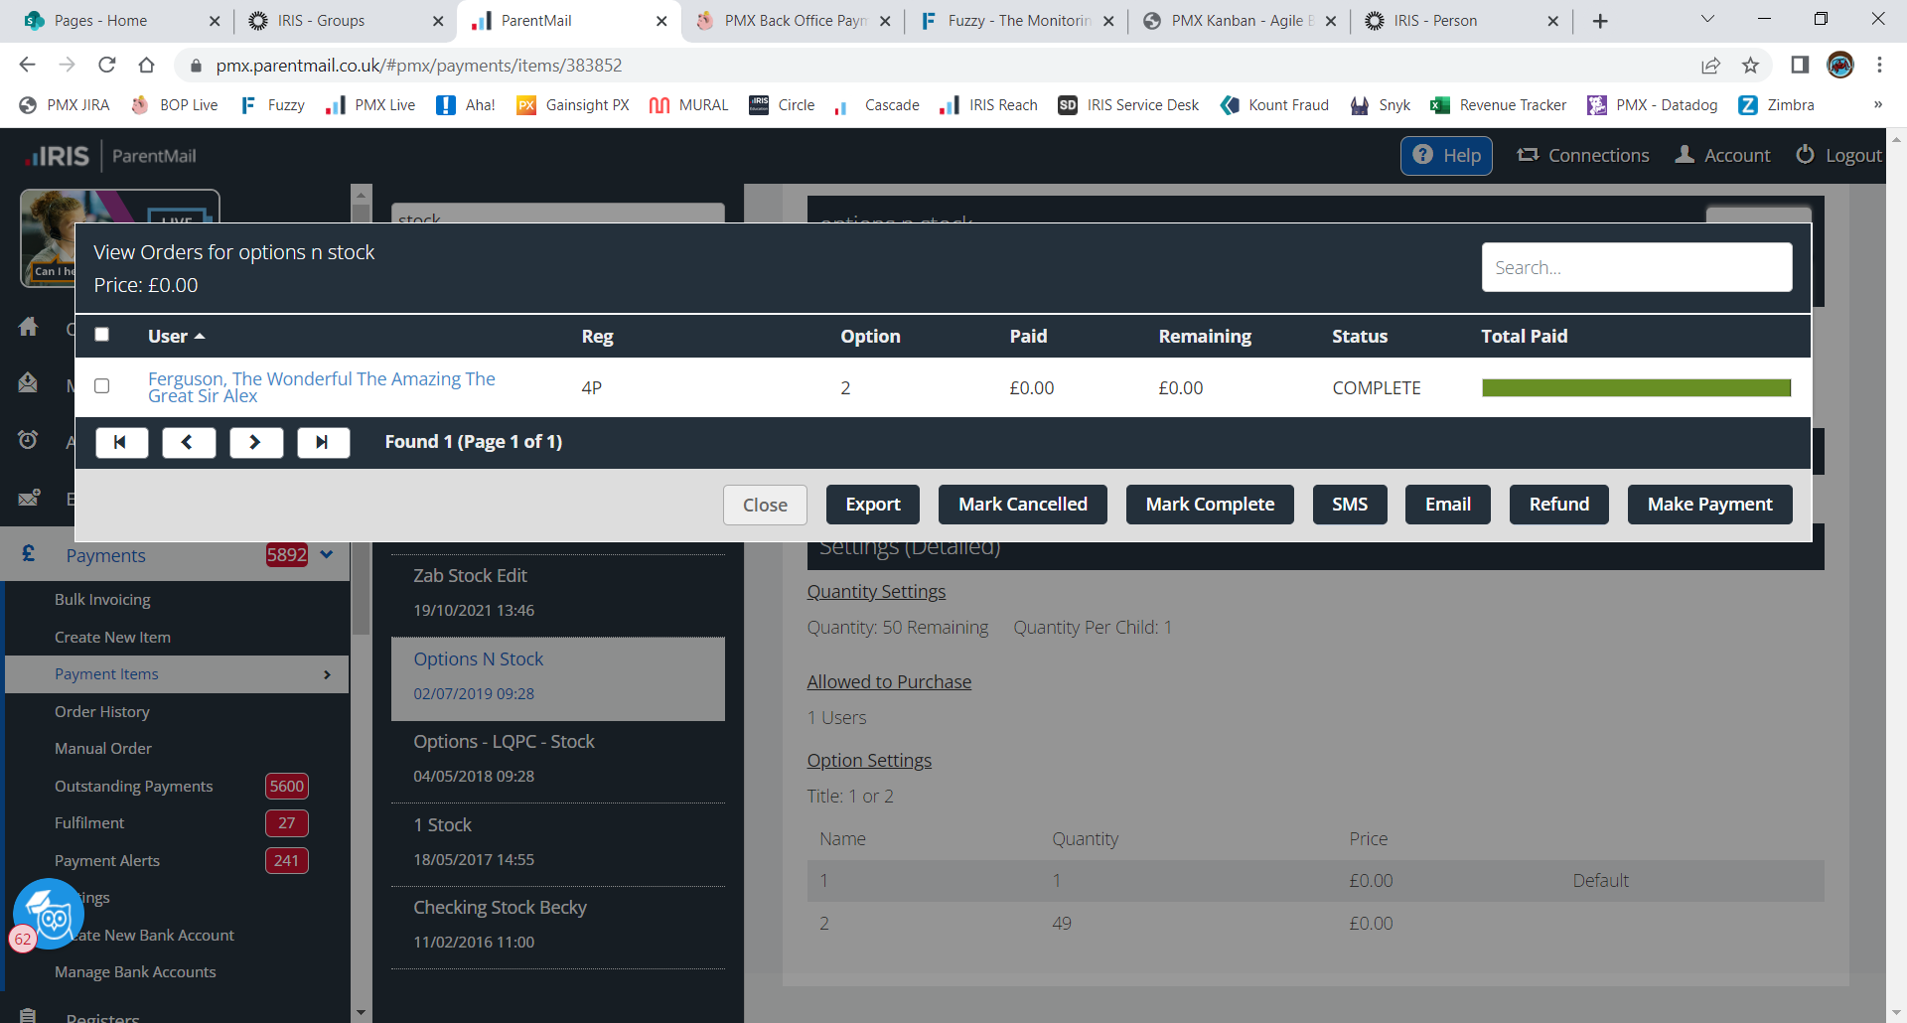Check the box for Ferguson order row
The width and height of the screenshot is (1907, 1023).
click(102, 386)
